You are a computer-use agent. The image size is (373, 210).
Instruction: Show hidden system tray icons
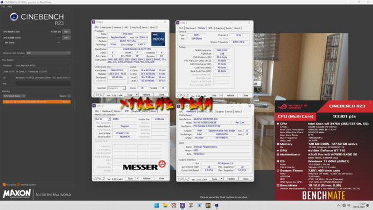pyautogui.click(x=338, y=205)
